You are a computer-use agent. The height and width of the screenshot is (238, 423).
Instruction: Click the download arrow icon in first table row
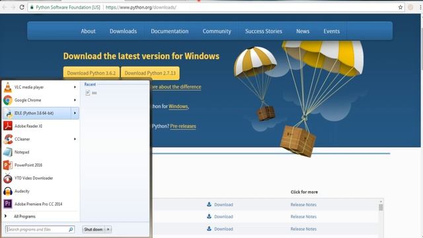209,204
